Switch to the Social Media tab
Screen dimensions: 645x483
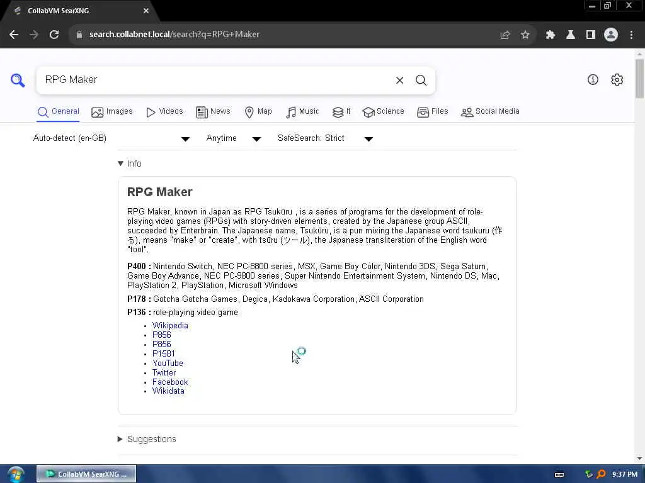(x=490, y=112)
